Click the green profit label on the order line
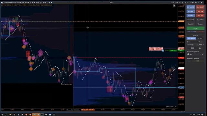The width and height of the screenshot is (207, 116). [x=173, y=51]
